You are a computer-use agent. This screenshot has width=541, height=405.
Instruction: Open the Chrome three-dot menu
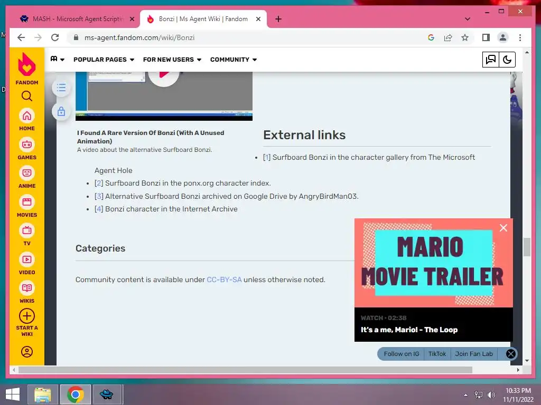520,37
